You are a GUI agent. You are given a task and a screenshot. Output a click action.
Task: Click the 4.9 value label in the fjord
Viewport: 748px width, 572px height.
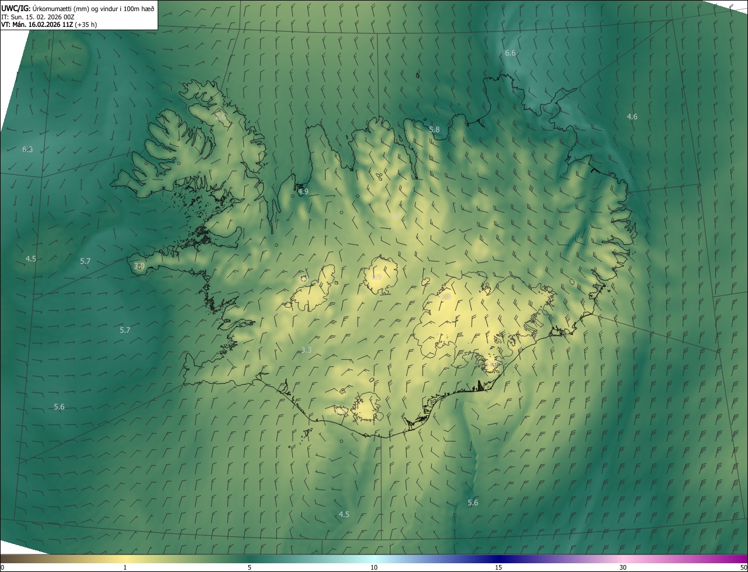(x=303, y=192)
